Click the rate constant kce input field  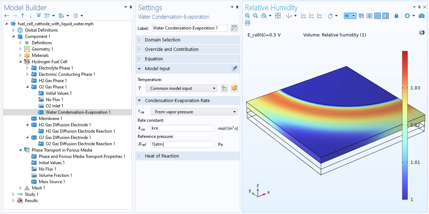coord(182,128)
